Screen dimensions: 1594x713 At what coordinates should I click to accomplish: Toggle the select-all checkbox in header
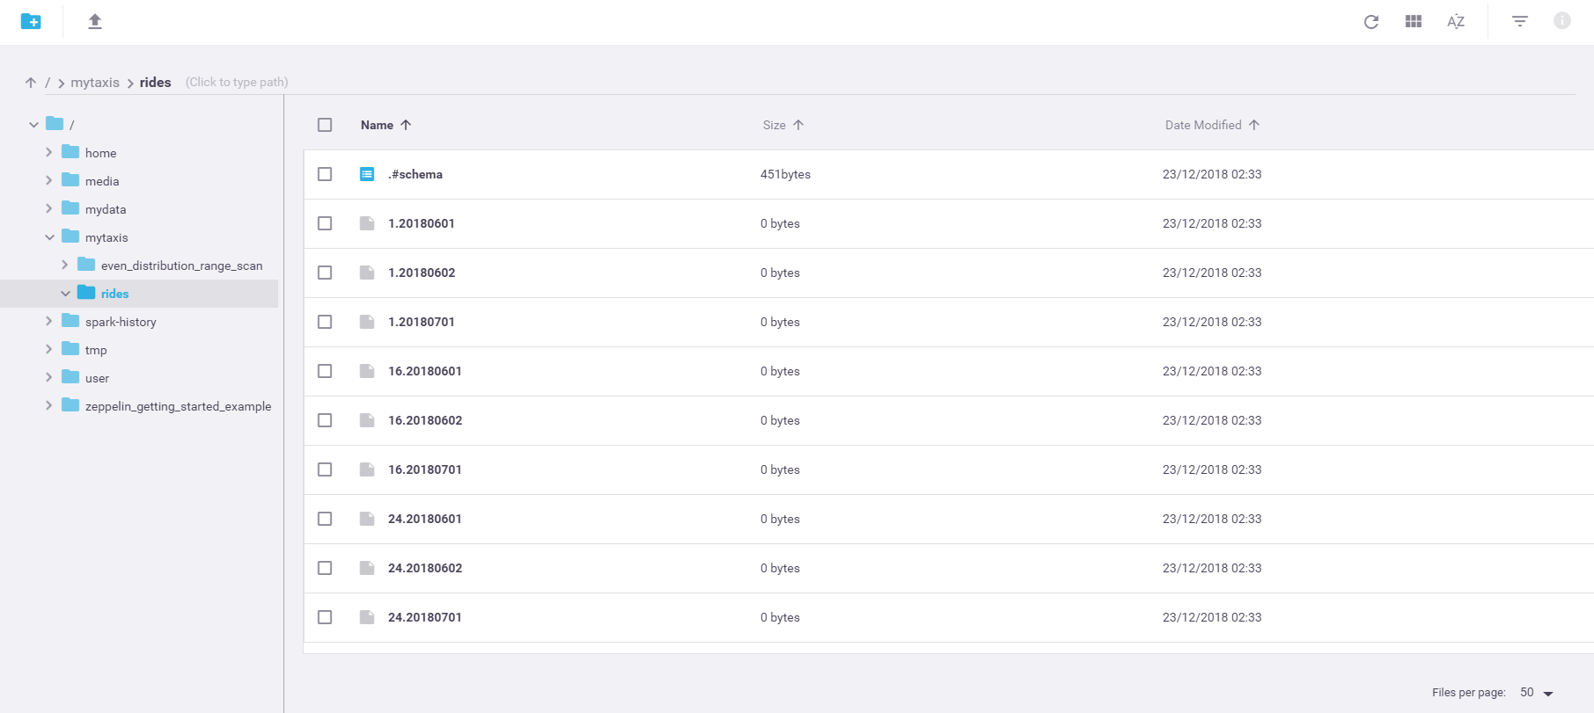(325, 125)
